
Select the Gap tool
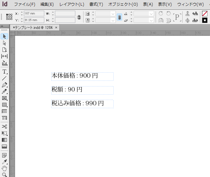pyautogui.click(x=4, y=56)
